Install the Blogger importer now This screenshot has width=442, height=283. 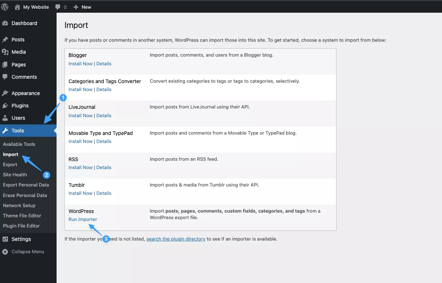pyautogui.click(x=80, y=63)
